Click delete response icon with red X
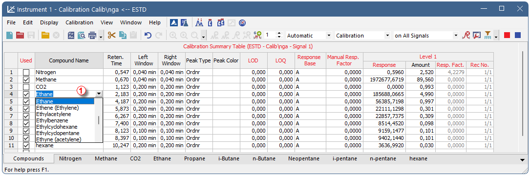Screen dimensions: 530x176 point(466,35)
